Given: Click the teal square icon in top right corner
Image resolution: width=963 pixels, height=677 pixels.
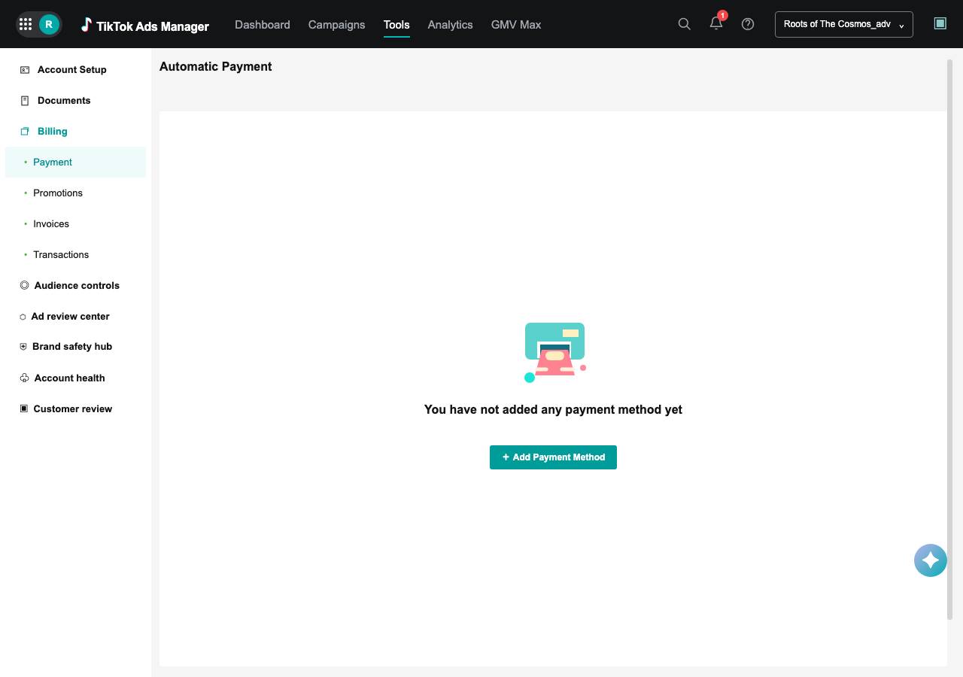Looking at the screenshot, I should [x=940, y=23].
